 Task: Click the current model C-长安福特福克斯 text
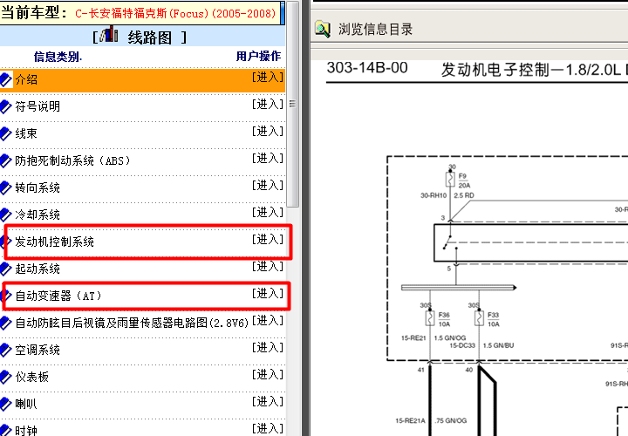(x=175, y=13)
